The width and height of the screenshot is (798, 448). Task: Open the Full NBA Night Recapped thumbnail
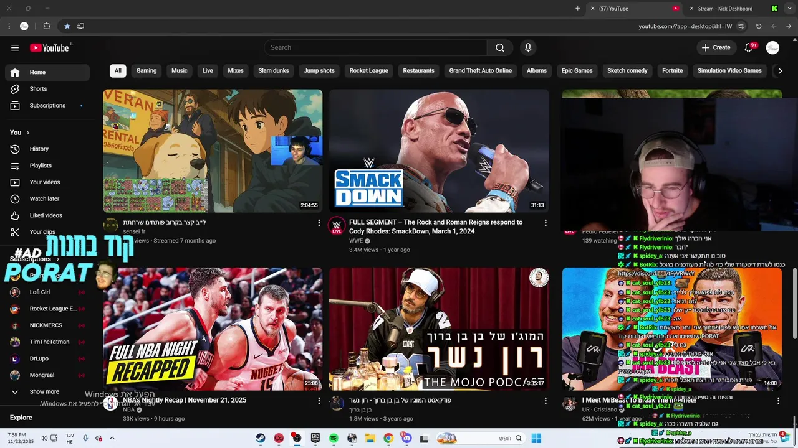(x=213, y=329)
